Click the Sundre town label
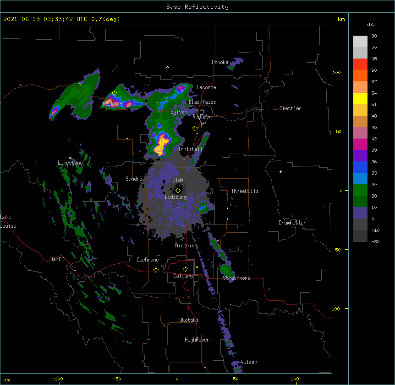 (134, 179)
